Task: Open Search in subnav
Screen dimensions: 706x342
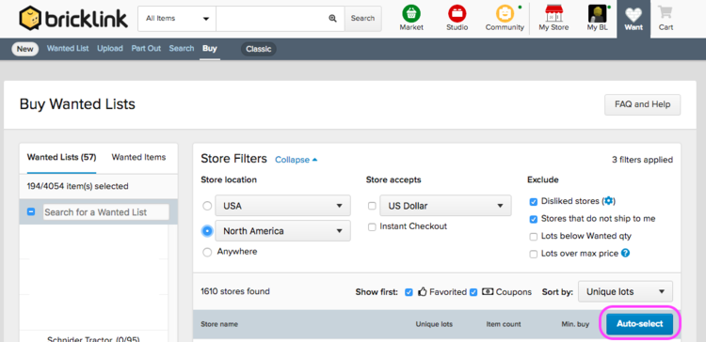Action: point(182,49)
